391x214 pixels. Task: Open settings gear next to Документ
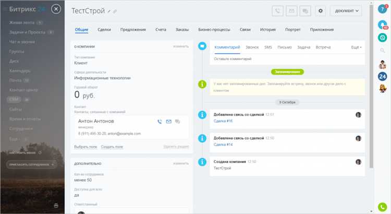[x=321, y=11]
